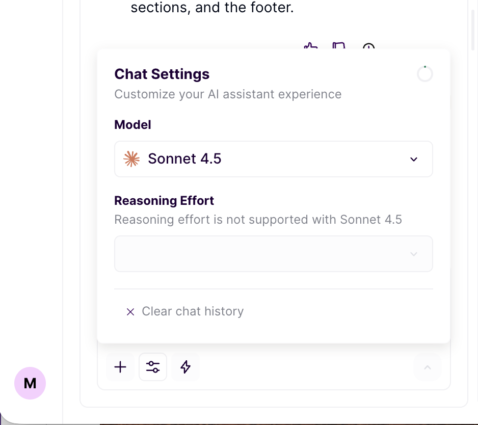Click the partially hidden round icon beside thumbs down
Viewport: 478px width, 425px height.
368,47
